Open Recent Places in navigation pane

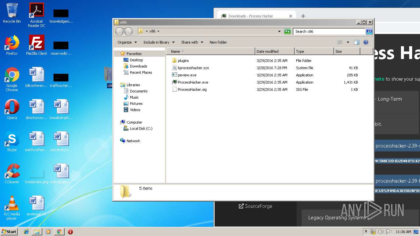141,72
